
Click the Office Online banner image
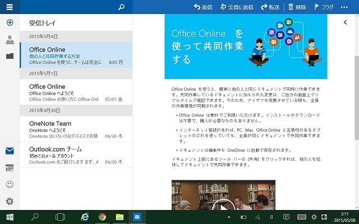246,46
